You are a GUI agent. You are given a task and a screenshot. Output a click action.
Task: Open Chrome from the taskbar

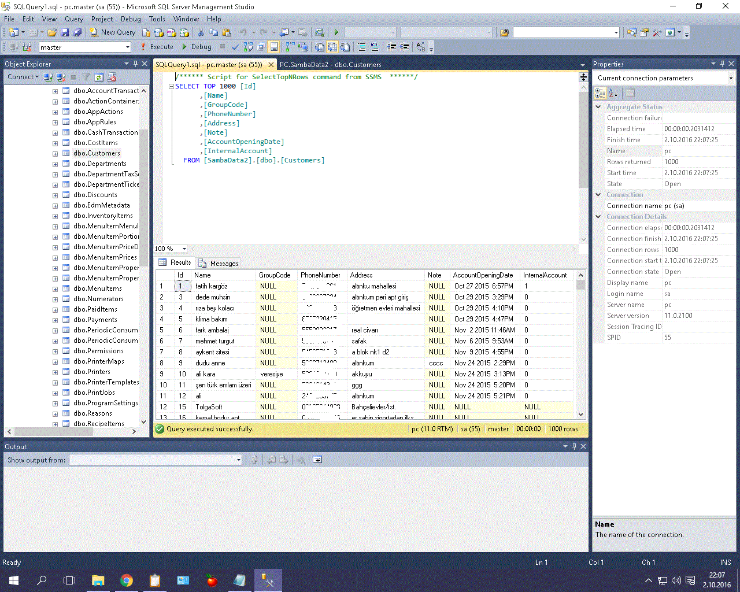(x=127, y=580)
